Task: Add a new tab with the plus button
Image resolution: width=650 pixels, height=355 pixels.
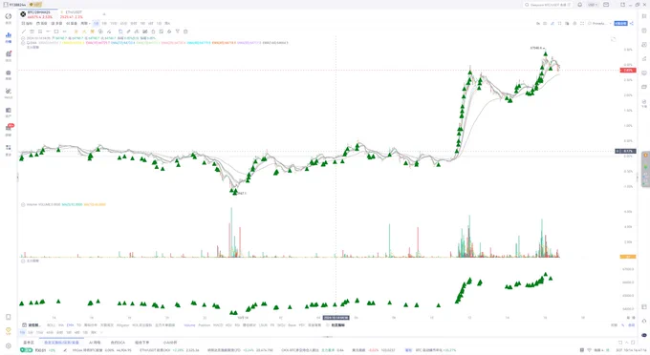Action: click(104, 14)
